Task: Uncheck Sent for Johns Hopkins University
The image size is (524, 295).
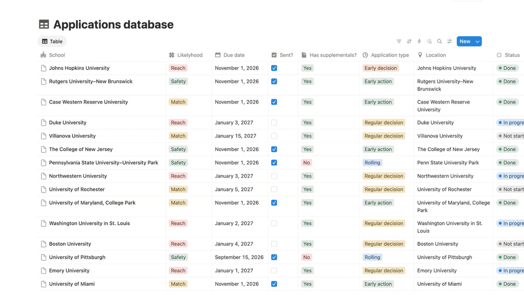Action: click(274, 68)
